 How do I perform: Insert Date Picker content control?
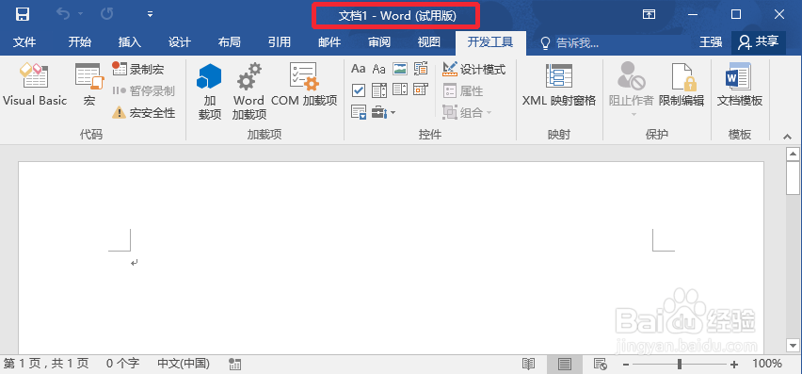[421, 90]
